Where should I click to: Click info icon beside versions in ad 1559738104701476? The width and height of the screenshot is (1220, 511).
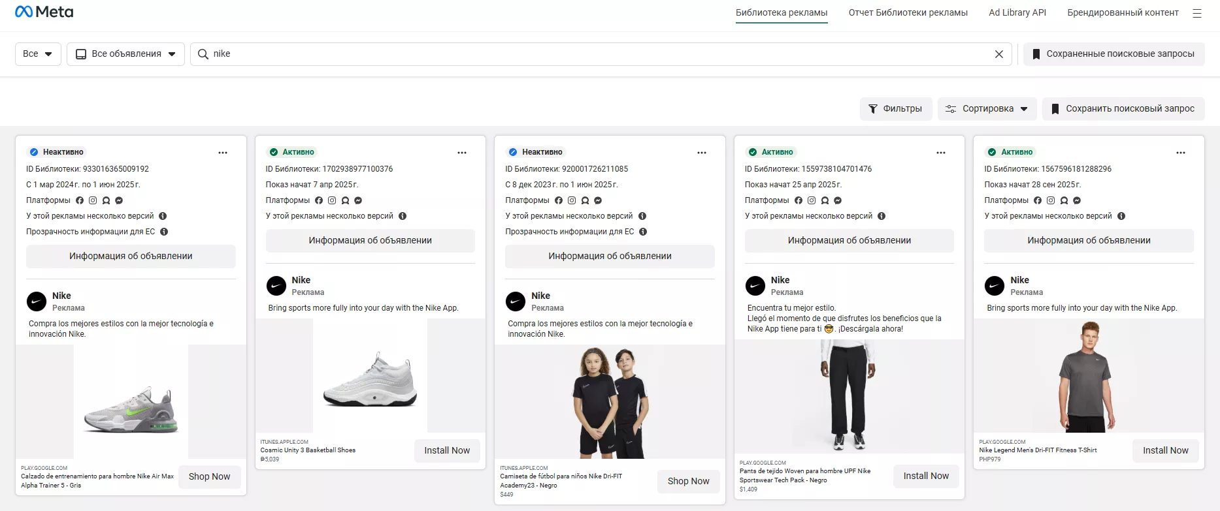(x=882, y=216)
